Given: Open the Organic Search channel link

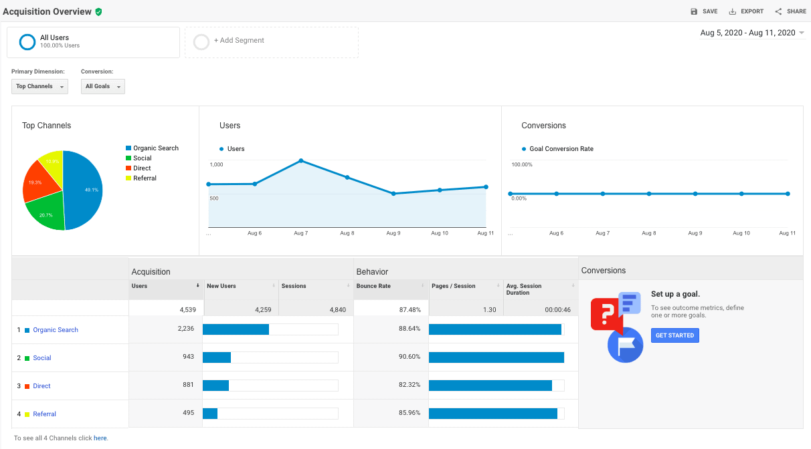Looking at the screenshot, I should (56, 330).
